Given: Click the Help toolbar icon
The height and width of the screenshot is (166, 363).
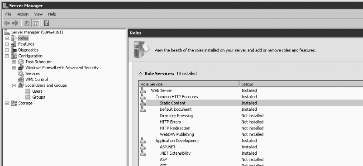Looking at the screenshot, I should (47, 23).
